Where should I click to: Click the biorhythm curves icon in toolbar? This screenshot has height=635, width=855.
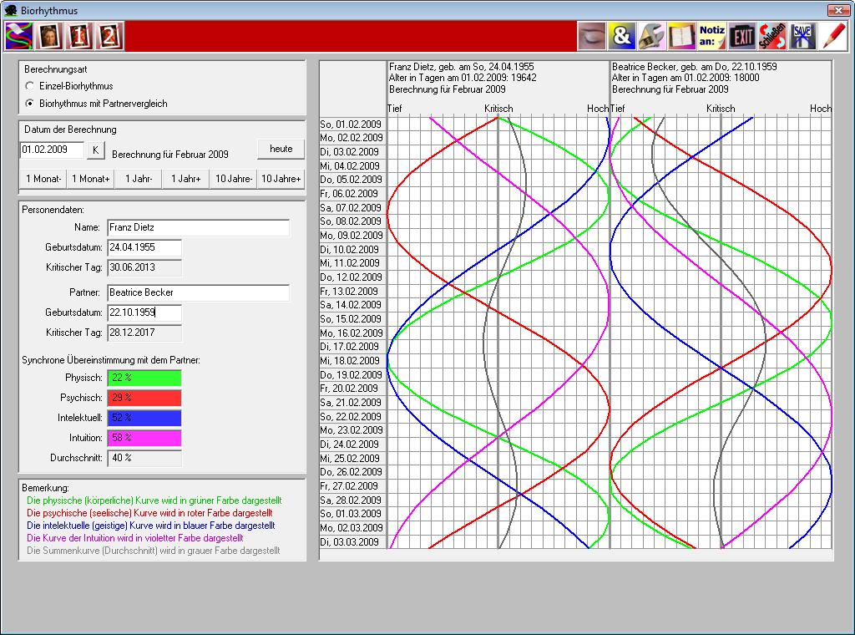point(18,36)
